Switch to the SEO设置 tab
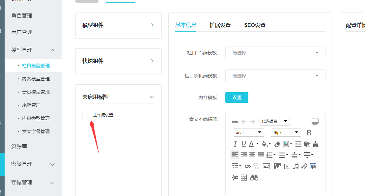This screenshot has height=196, width=365. pos(255,25)
